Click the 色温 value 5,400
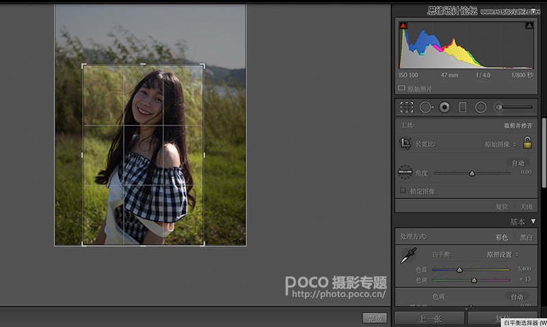Image resolution: width=547 pixels, height=327 pixels. [x=524, y=269]
